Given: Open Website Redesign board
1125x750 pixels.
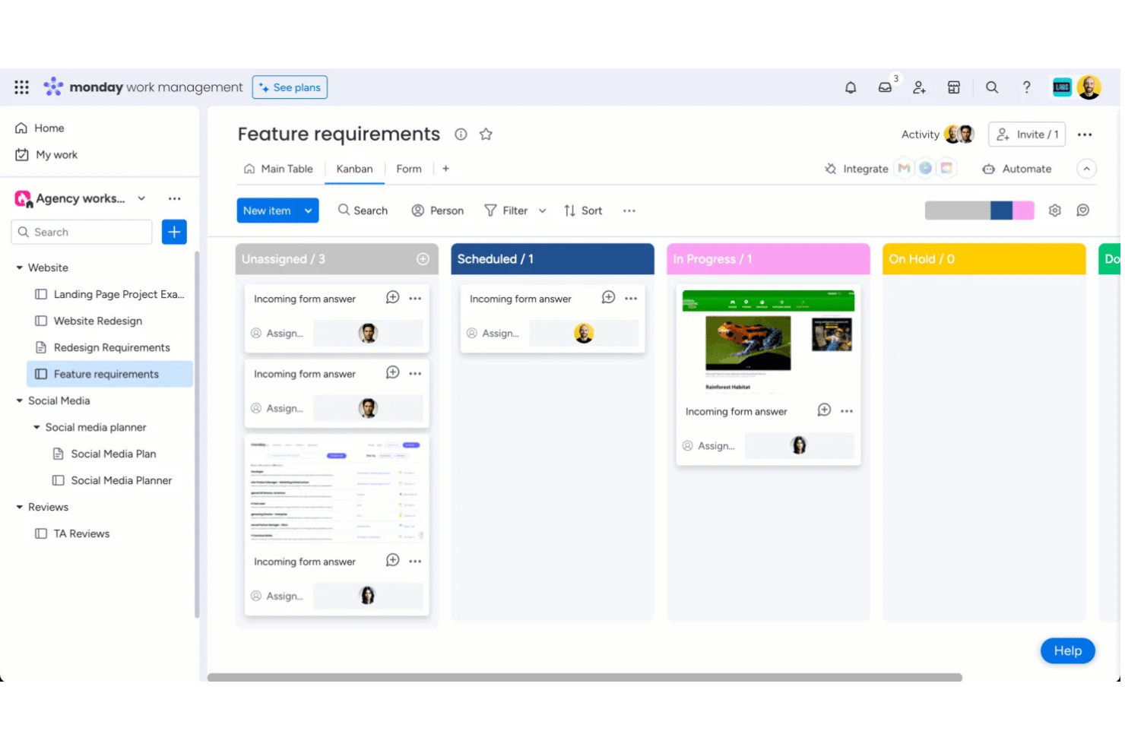Looking at the screenshot, I should [98, 321].
